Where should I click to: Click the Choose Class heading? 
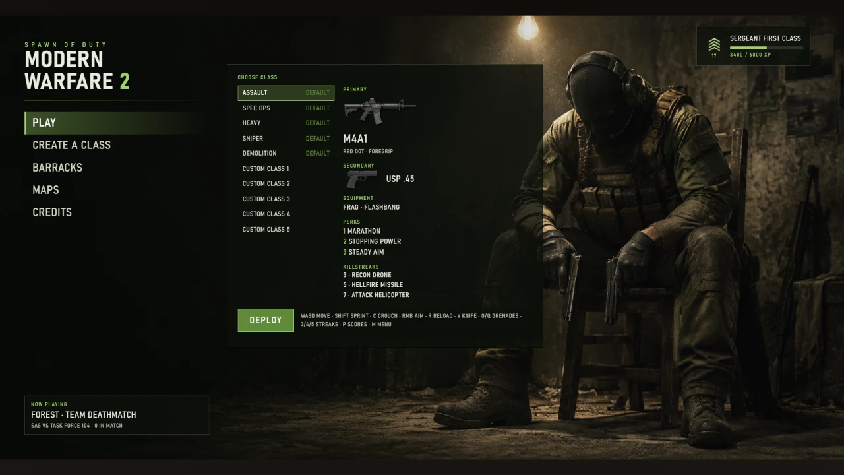click(258, 77)
